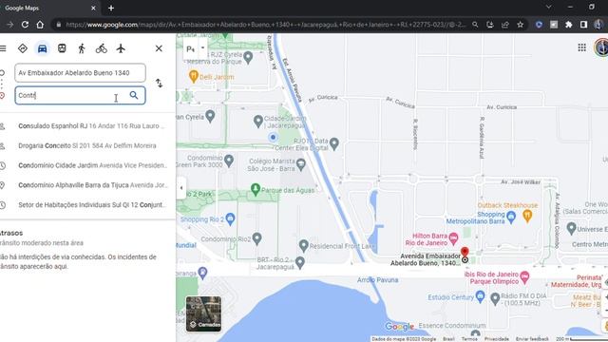Click the Shopping Rio 2 marker
Screen dimensions: 608x342
[230, 219]
